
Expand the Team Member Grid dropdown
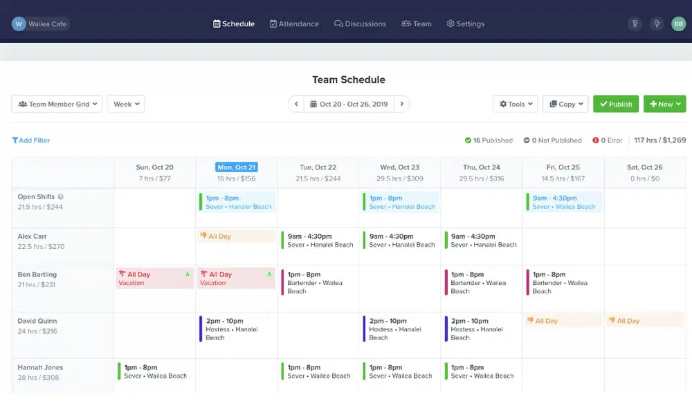click(x=57, y=104)
